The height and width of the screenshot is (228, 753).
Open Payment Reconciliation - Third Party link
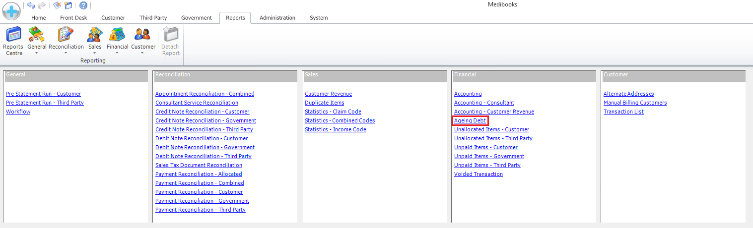point(200,210)
